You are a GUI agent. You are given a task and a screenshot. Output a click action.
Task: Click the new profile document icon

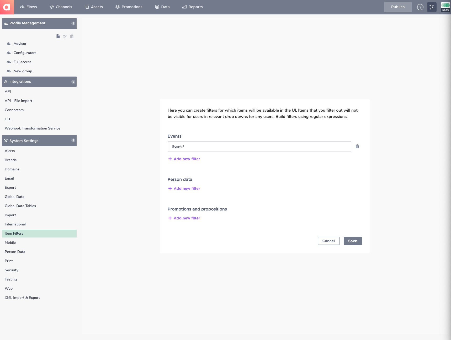click(58, 36)
